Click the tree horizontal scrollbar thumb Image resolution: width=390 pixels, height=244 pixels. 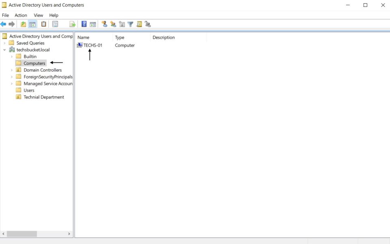[22, 234]
